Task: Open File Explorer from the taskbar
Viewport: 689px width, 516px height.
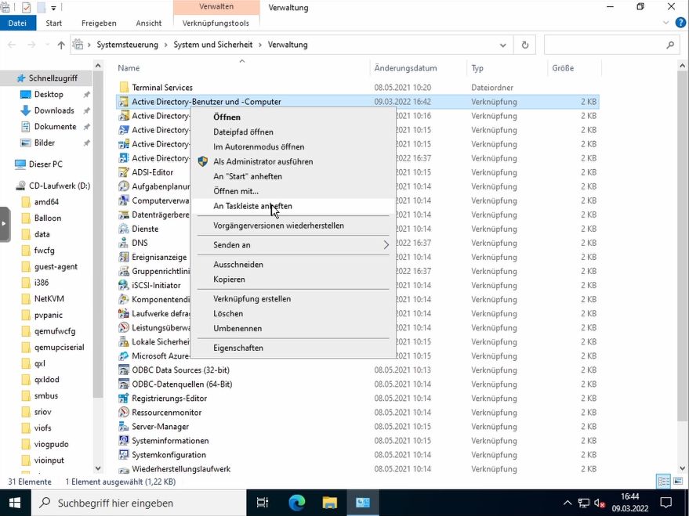Action: point(329,503)
